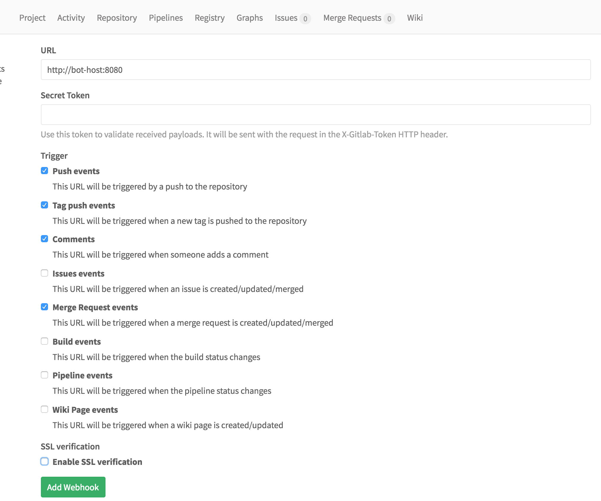This screenshot has height=501, width=601.
Task: Enable the Issues events trigger
Action: 44,273
